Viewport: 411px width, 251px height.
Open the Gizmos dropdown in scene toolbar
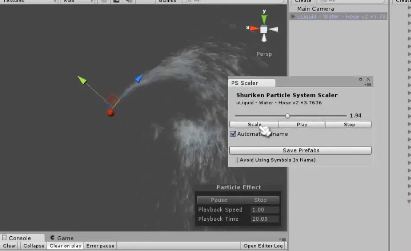point(169,1)
